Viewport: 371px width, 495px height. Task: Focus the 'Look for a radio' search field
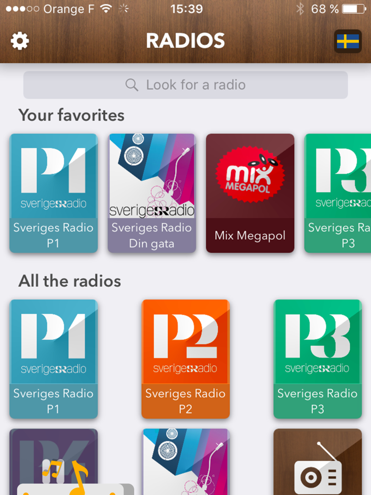coord(185,85)
